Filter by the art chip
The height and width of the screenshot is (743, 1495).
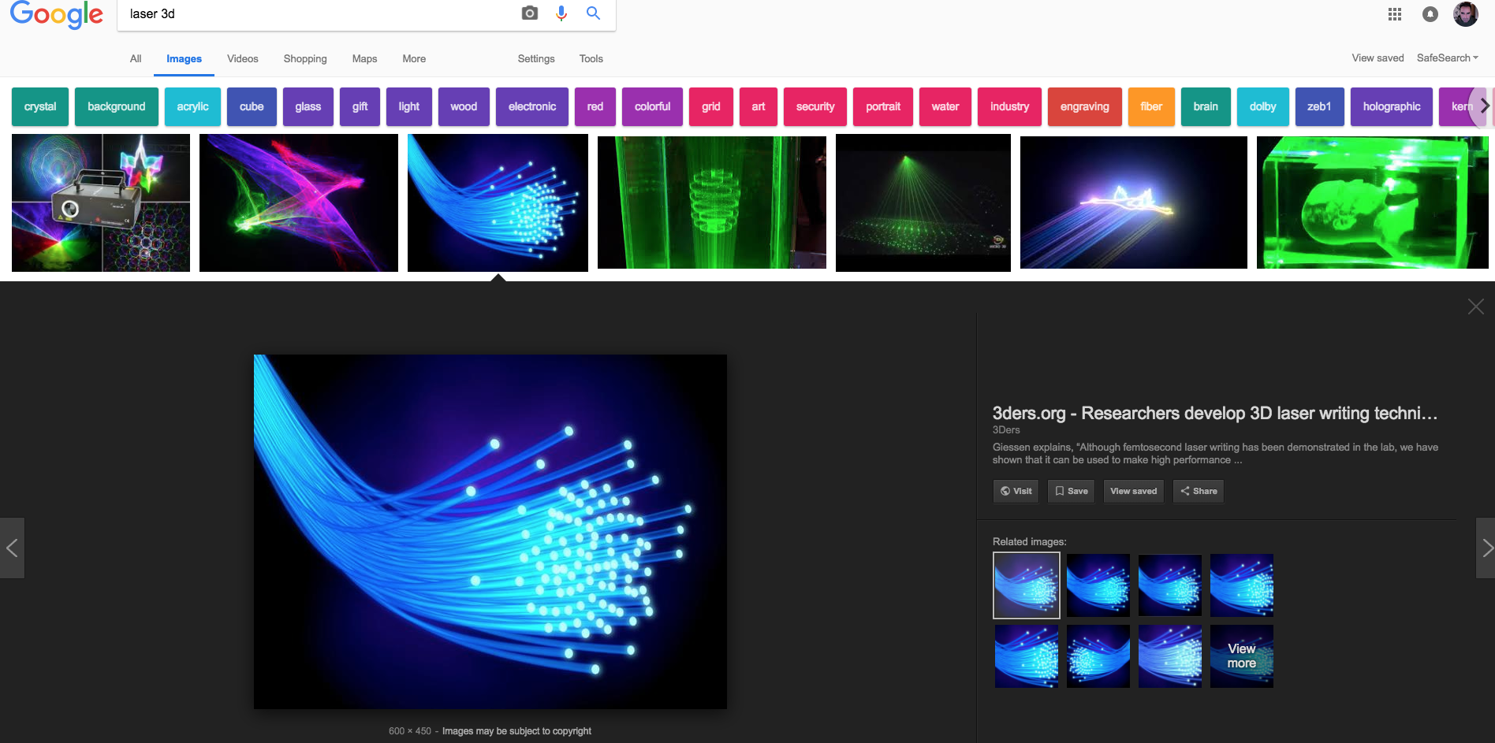pos(759,106)
